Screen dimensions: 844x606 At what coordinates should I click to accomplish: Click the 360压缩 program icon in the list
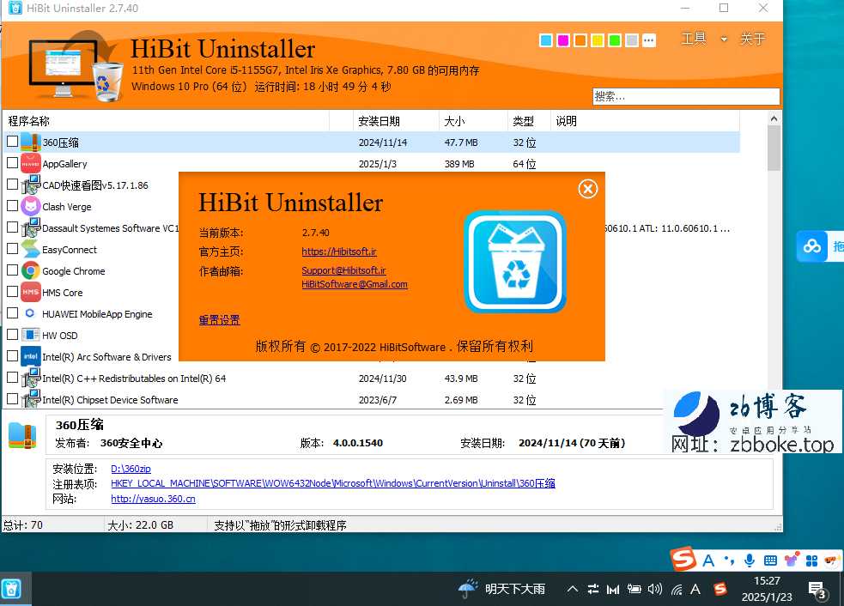[31, 142]
